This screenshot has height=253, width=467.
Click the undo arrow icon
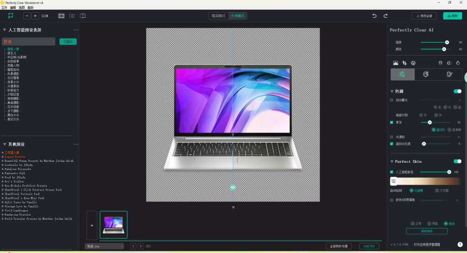(x=374, y=16)
